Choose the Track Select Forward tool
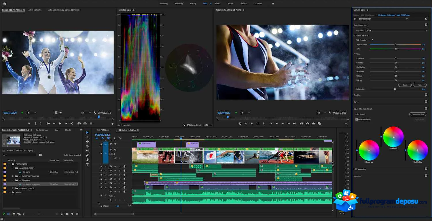 (87, 137)
